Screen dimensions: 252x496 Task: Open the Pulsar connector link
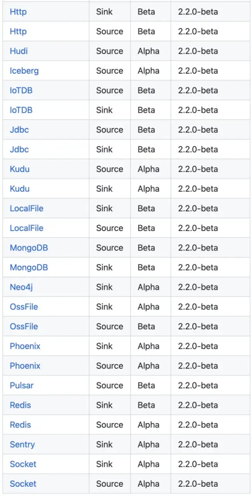22,386
